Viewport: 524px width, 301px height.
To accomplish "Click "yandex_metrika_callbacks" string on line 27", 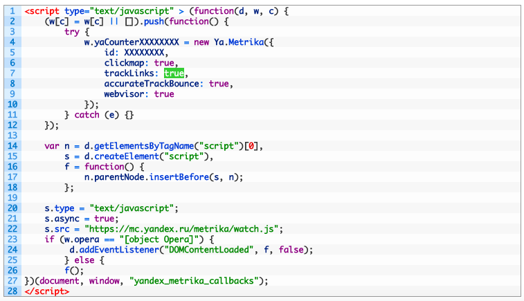I will 194,281.
